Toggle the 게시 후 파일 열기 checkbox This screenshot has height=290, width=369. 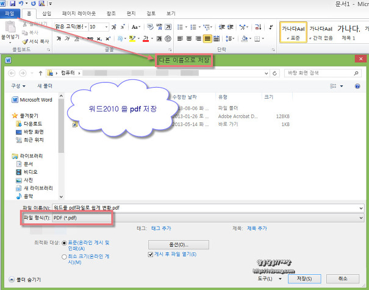pos(151,254)
